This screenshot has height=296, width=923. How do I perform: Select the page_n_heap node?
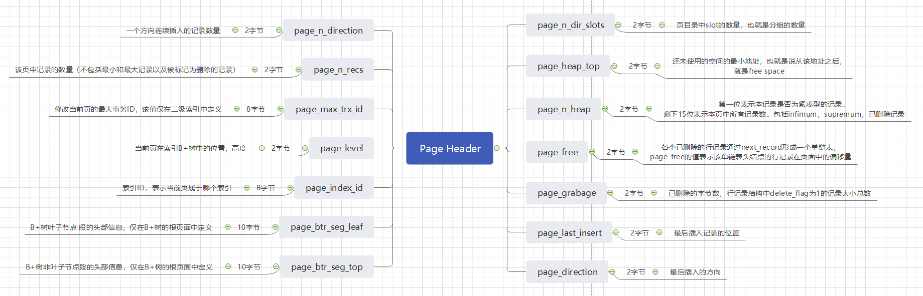pyautogui.click(x=564, y=109)
